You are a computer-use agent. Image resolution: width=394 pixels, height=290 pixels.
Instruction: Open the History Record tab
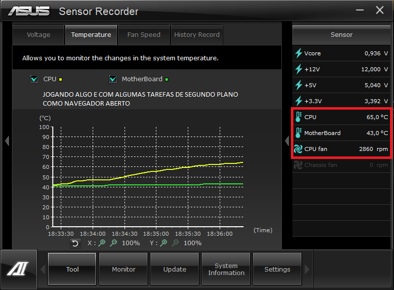click(x=197, y=35)
